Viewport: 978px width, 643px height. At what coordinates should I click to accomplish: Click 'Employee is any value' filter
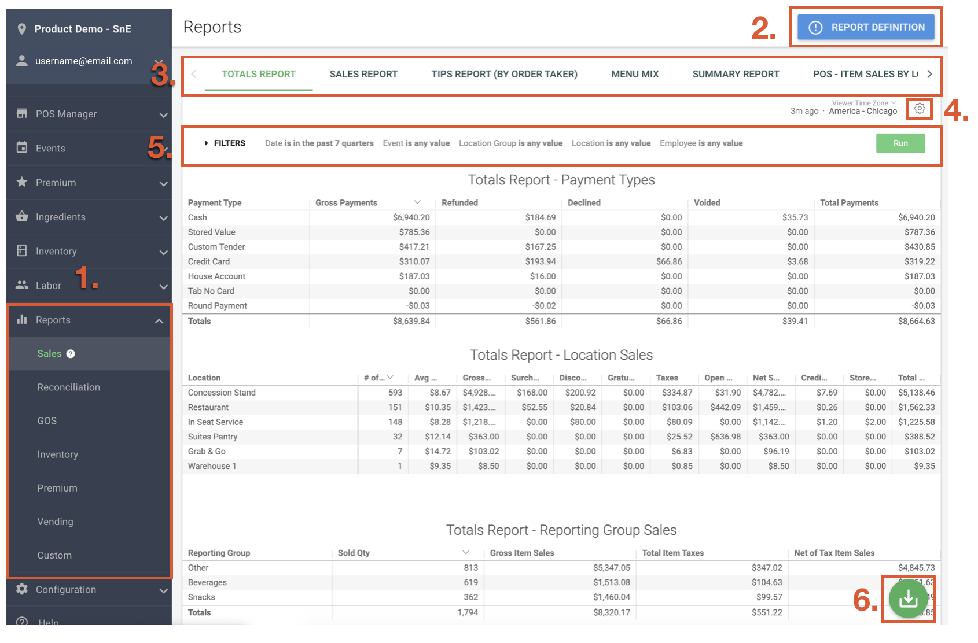[x=701, y=143]
